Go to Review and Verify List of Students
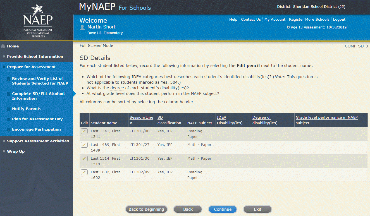Image resolution: width=370 pixels, height=216 pixels. click(40, 81)
